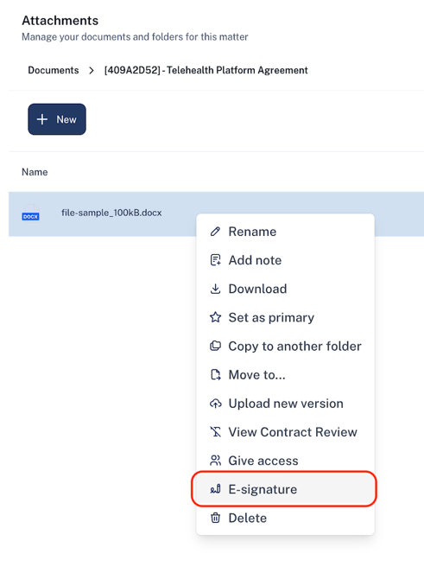Click the signature icon beside E-signature
Image resolution: width=424 pixels, height=573 pixels.
[x=215, y=489]
